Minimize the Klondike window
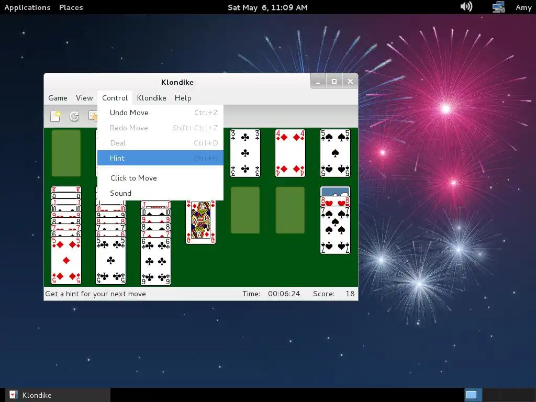Viewport: 536px width, 402px height. coord(318,81)
